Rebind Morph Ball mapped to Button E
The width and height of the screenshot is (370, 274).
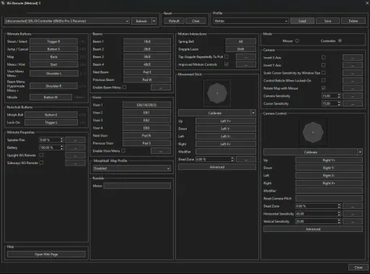(x=51, y=115)
